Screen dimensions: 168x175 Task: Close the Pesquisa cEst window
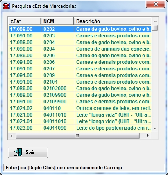155,4
